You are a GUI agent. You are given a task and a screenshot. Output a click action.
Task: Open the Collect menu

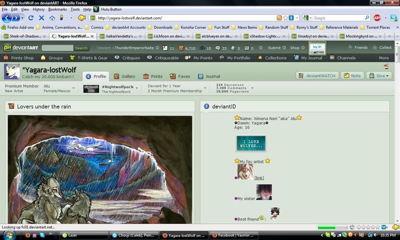tap(382, 48)
